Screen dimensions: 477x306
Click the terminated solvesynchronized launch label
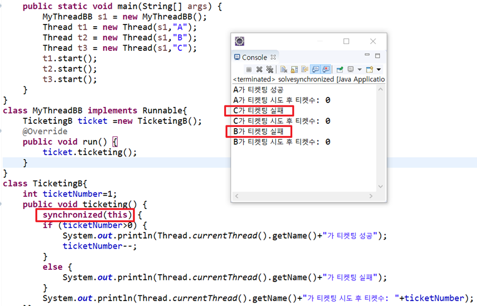click(309, 79)
